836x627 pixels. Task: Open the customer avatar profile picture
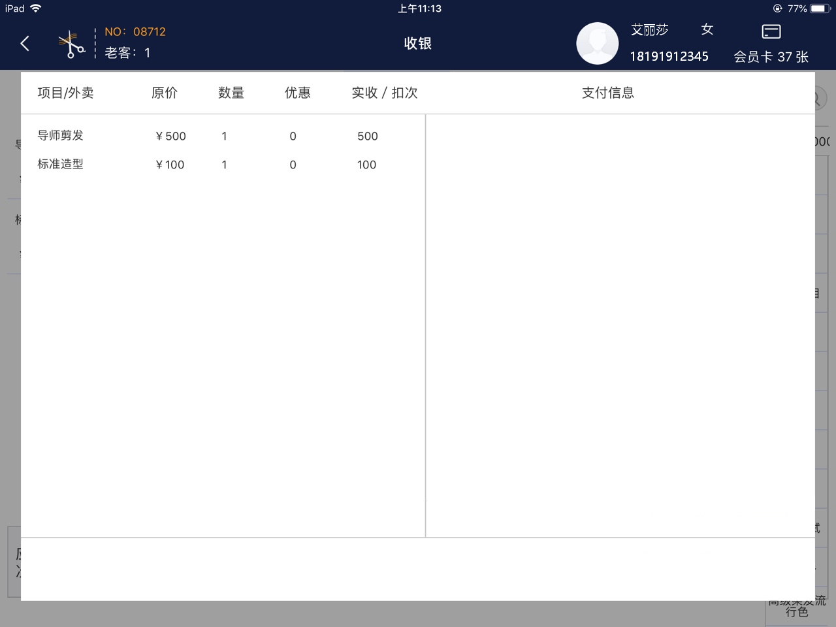coord(597,43)
